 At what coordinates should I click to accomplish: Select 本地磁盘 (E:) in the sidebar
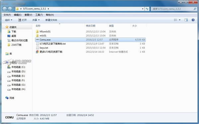point(18,76)
